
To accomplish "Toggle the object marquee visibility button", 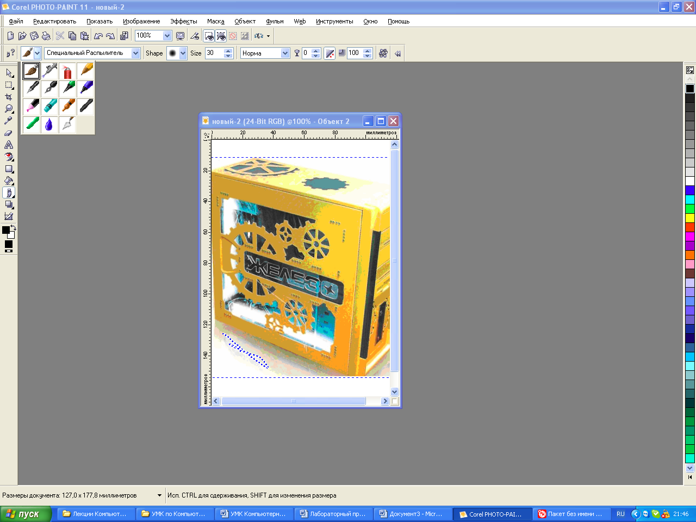I will [221, 36].
